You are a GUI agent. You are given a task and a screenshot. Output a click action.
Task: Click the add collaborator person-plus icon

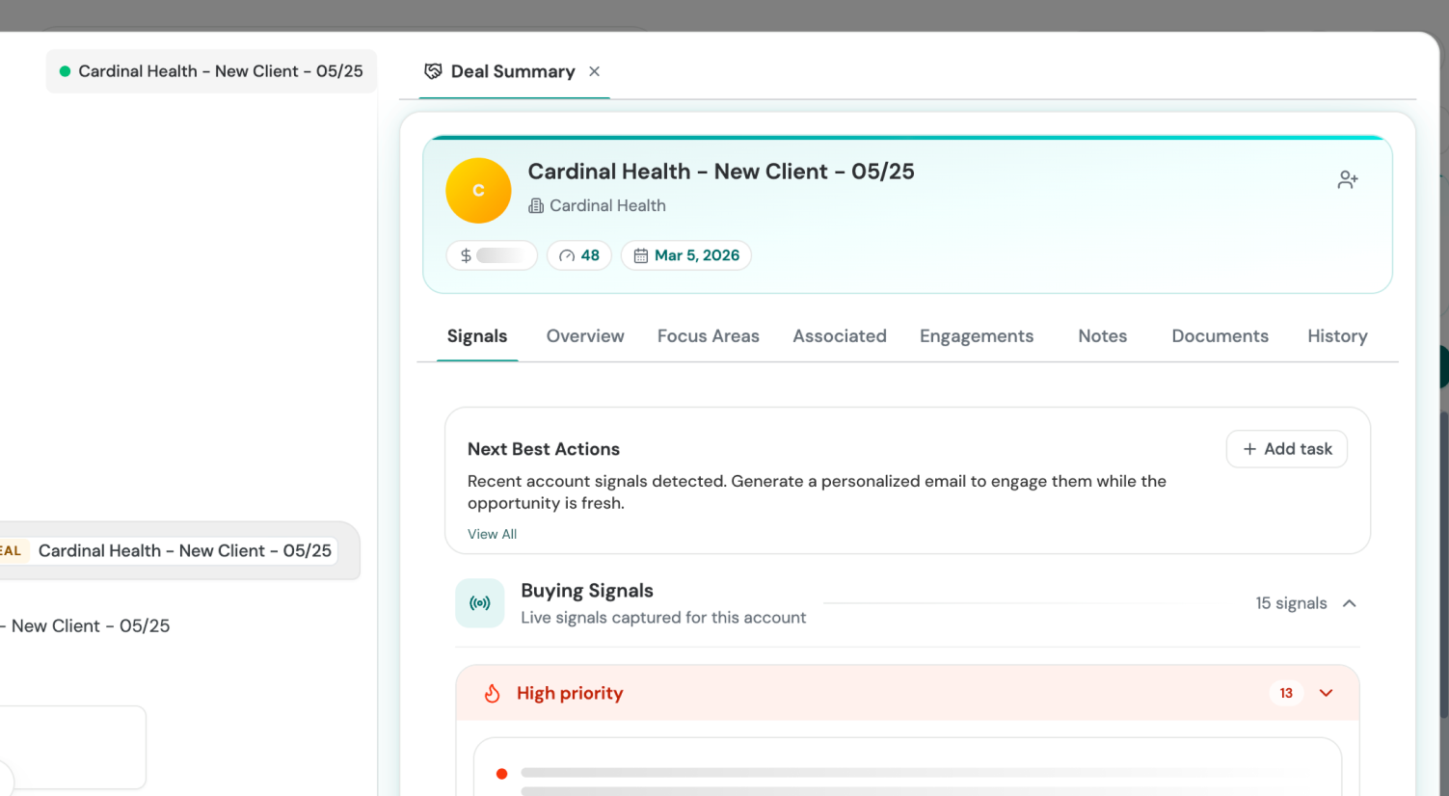pyautogui.click(x=1348, y=179)
